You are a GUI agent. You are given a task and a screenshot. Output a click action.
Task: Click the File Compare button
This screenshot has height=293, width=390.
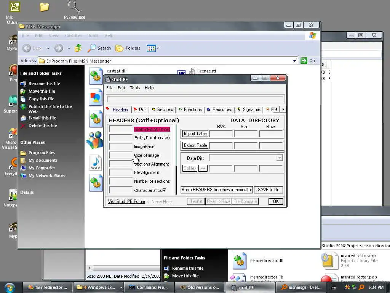[245, 201]
